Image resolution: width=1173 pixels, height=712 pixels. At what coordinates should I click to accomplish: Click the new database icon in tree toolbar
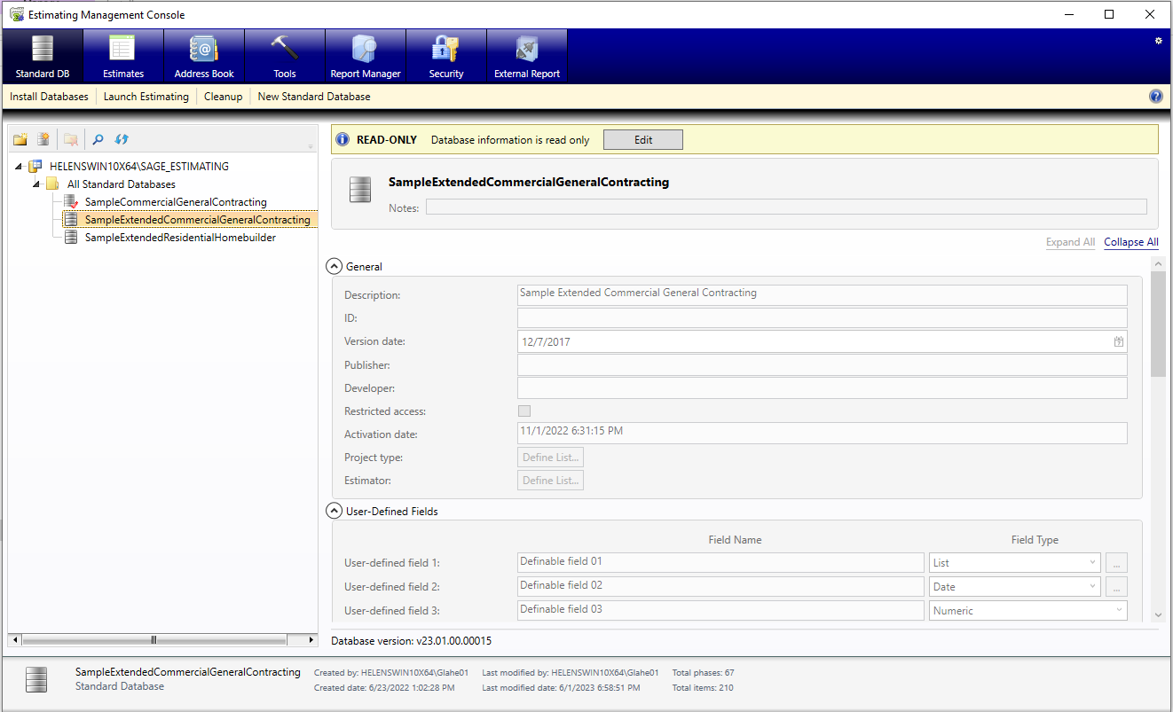pos(43,139)
